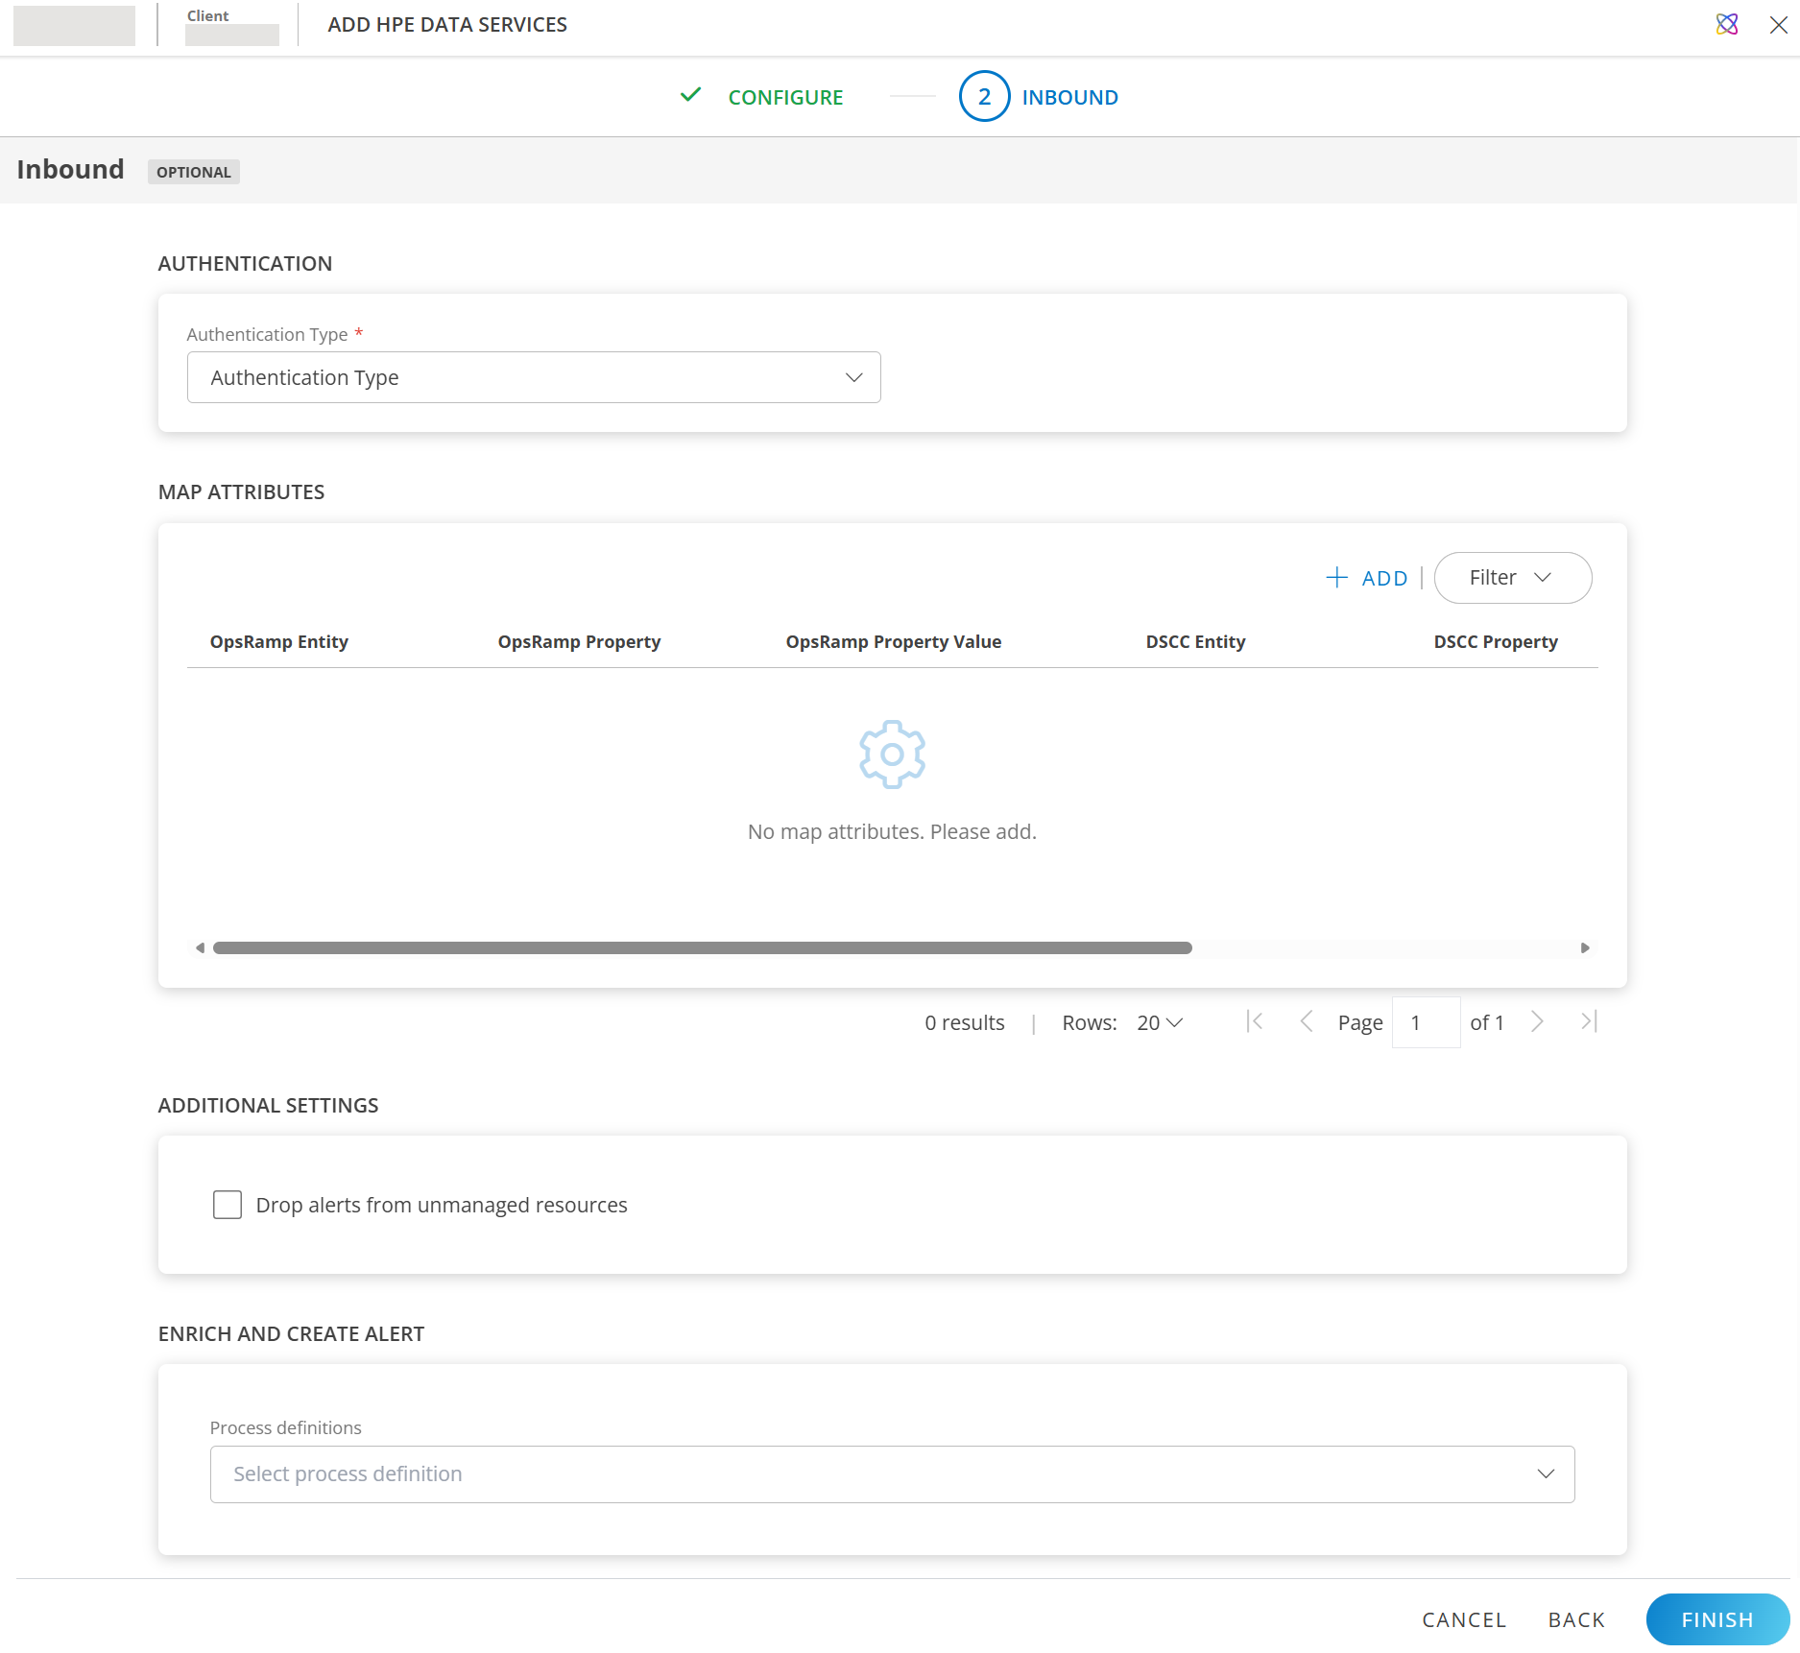Select the INBOUND step
The height and width of the screenshot is (1653, 1800).
[x=1069, y=96]
